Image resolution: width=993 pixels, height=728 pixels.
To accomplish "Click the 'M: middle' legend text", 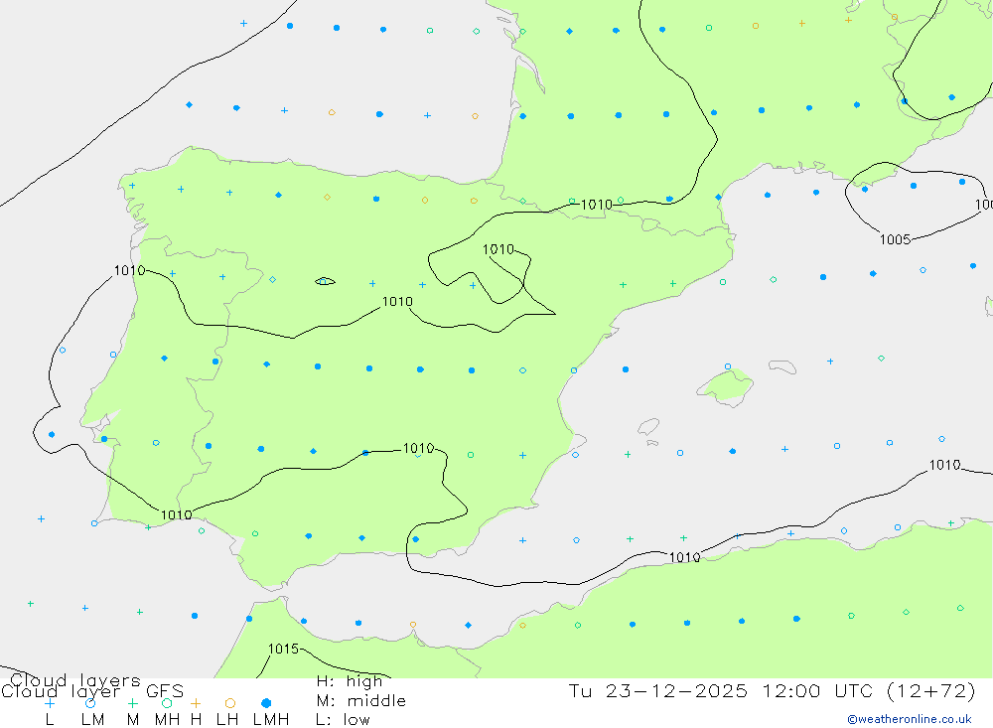I will pyautogui.click(x=361, y=701).
